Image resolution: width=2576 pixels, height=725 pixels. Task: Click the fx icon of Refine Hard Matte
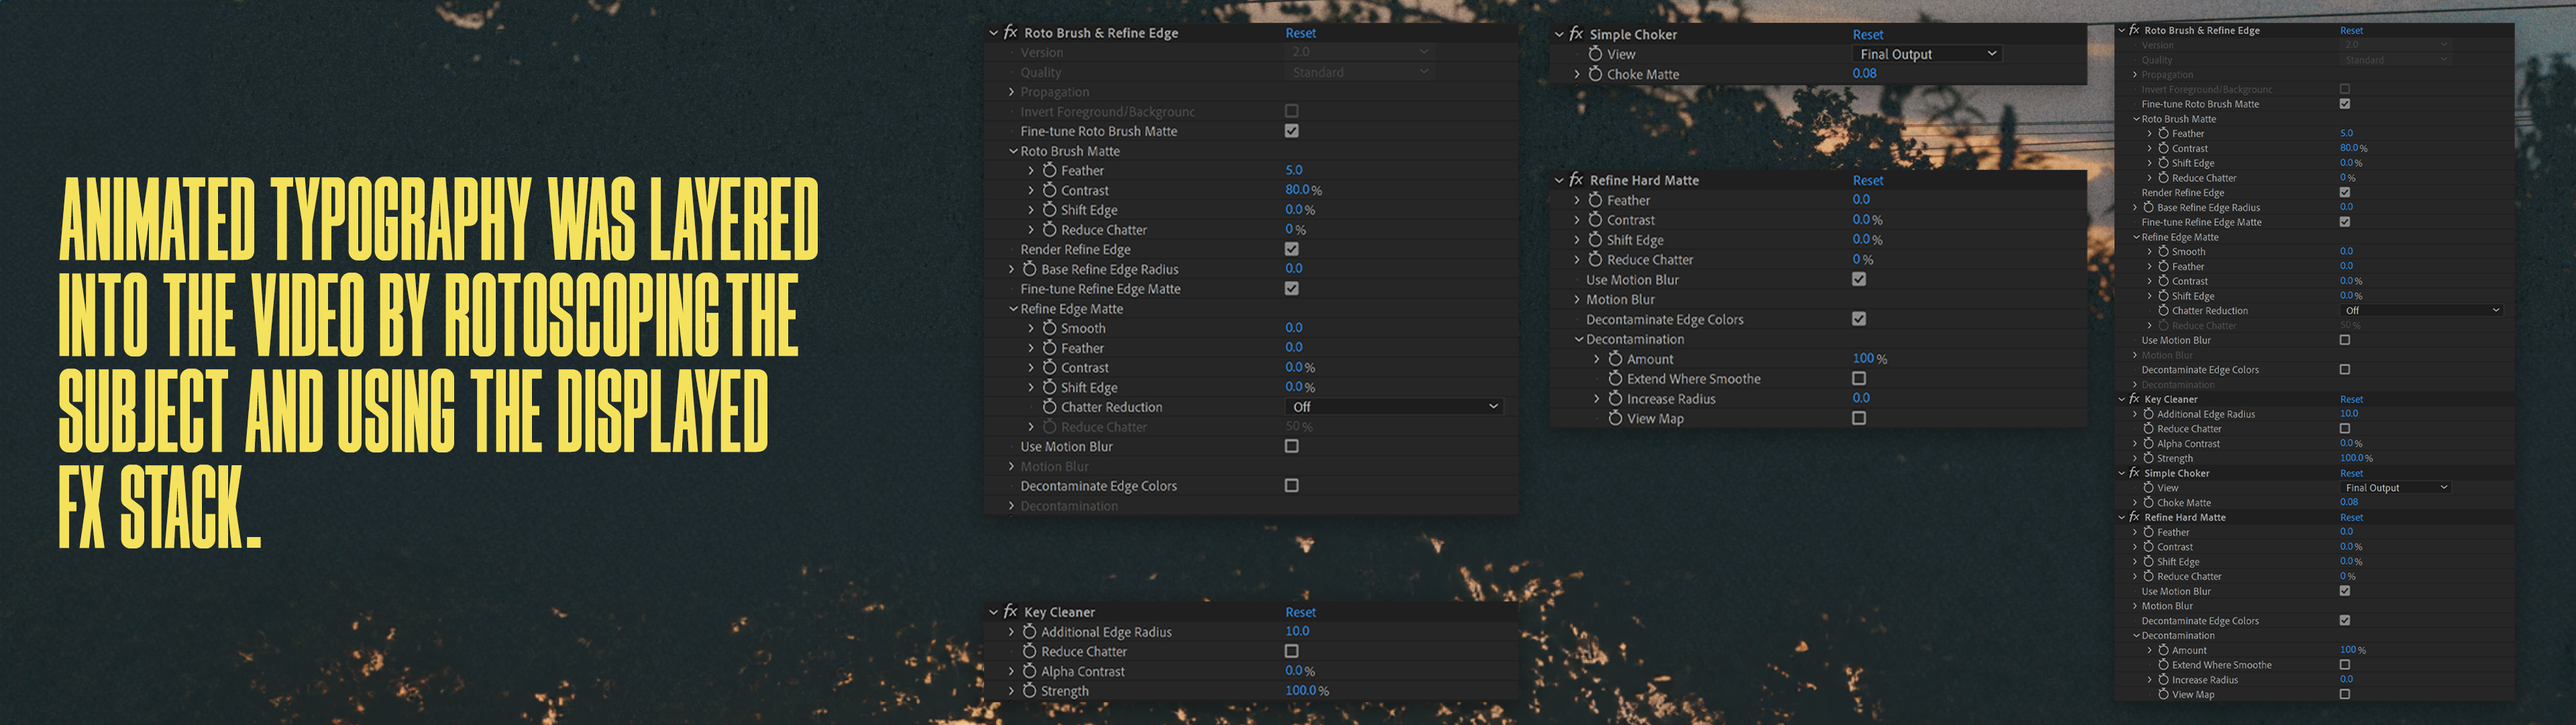coord(1576,181)
